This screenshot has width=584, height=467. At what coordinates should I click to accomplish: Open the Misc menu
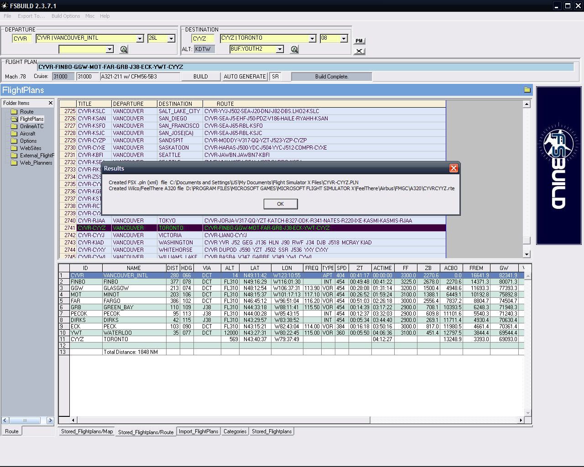click(x=90, y=16)
